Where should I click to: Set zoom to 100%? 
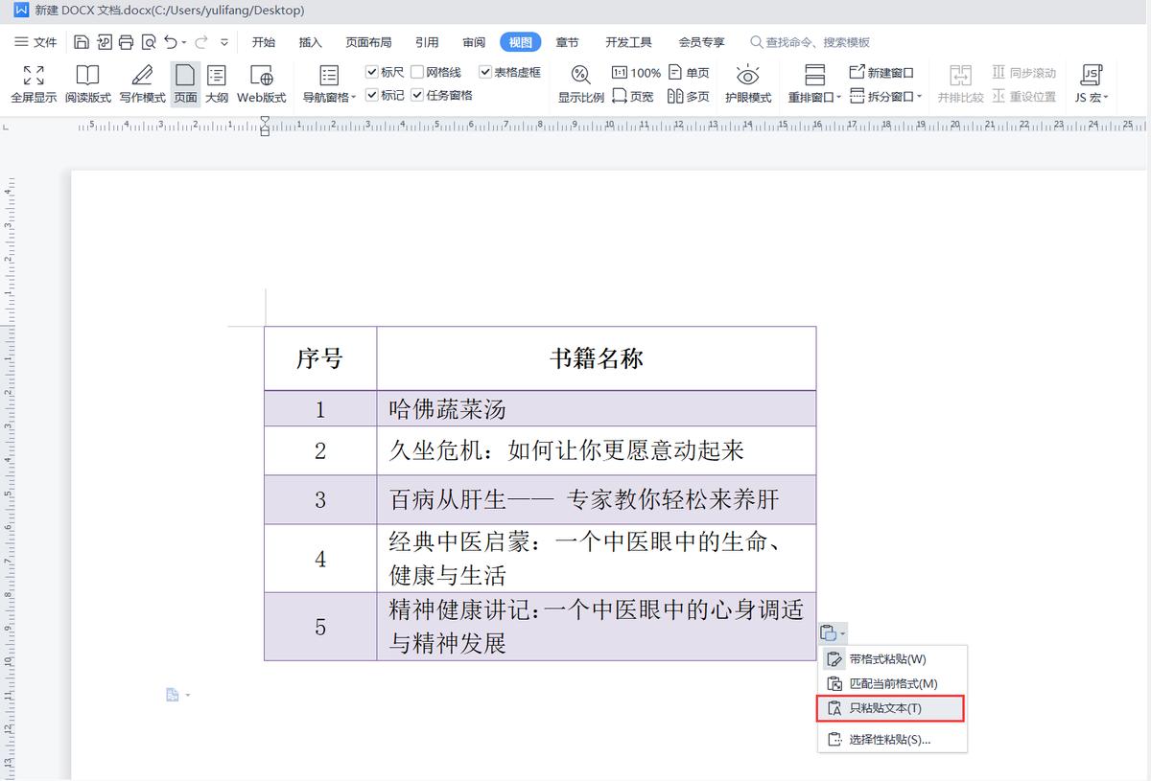636,72
